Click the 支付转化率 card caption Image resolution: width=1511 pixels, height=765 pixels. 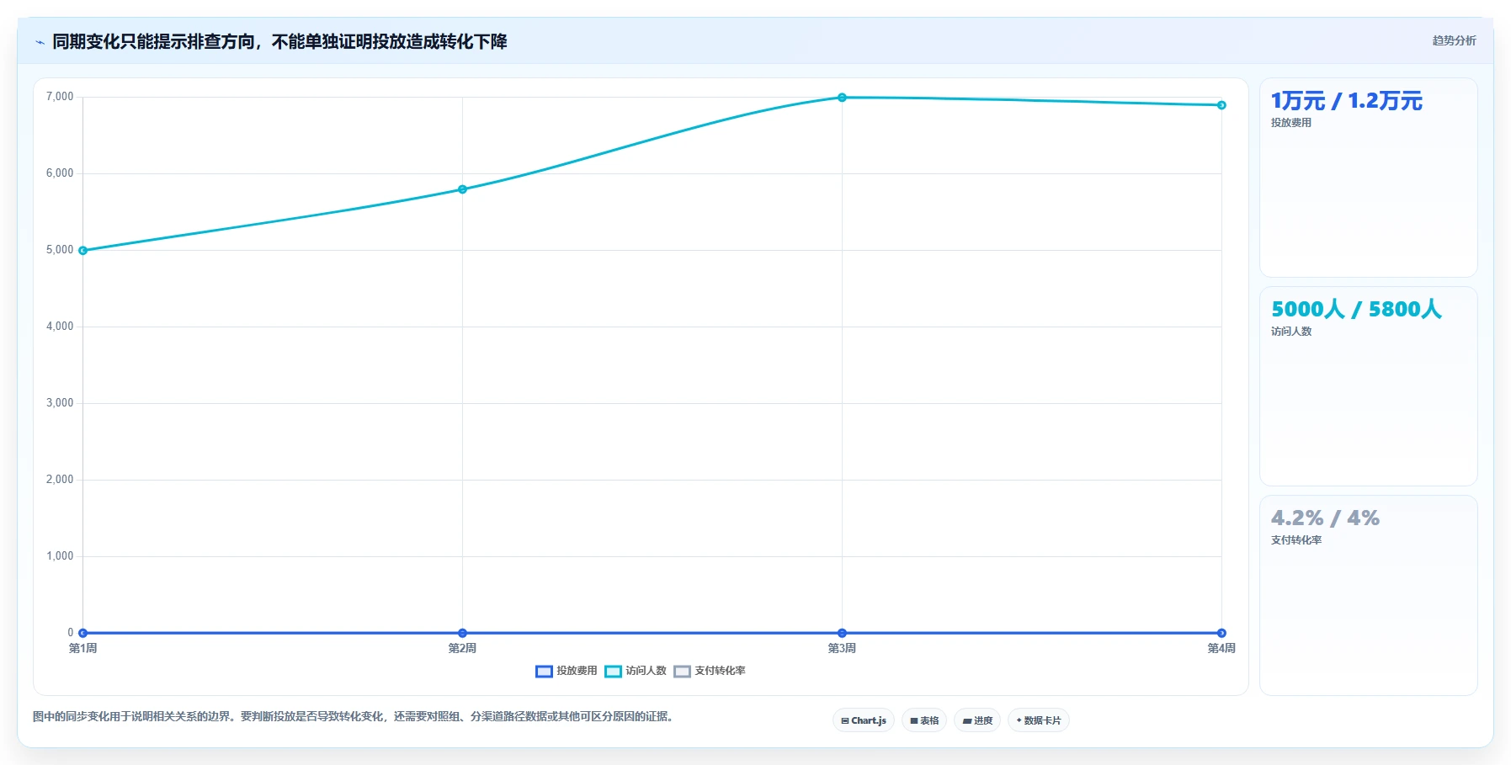coord(1296,540)
